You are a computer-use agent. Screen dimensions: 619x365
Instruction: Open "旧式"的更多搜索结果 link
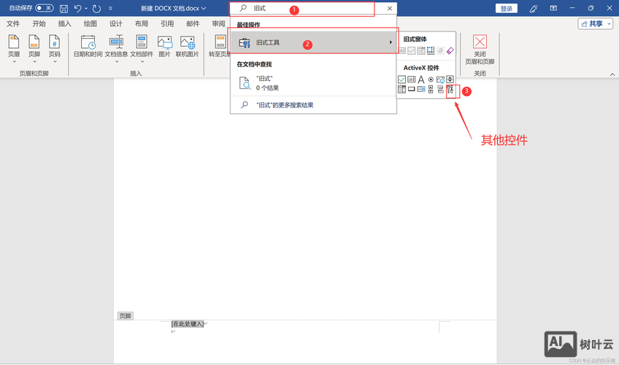point(285,105)
